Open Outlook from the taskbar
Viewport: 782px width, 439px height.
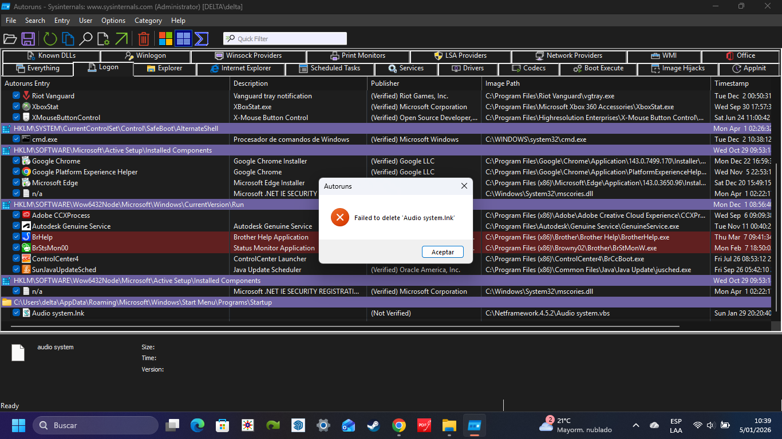[349, 425]
